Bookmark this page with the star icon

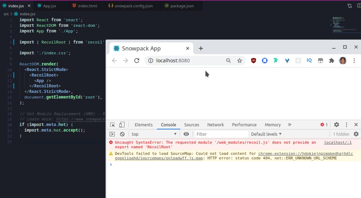coord(240,61)
